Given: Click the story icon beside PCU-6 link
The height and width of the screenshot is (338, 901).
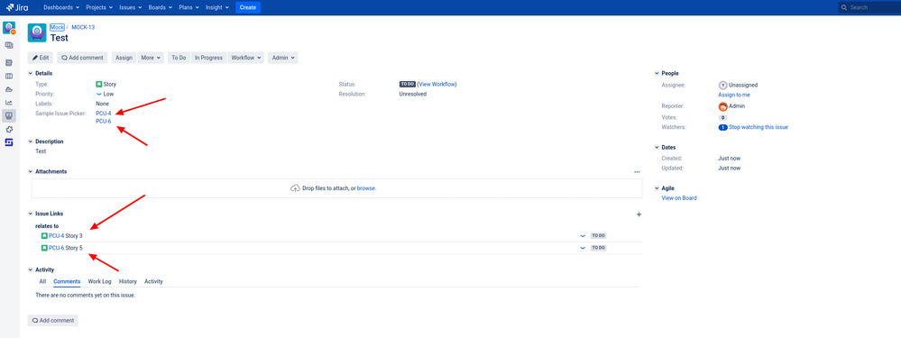Looking at the screenshot, I should pos(44,248).
